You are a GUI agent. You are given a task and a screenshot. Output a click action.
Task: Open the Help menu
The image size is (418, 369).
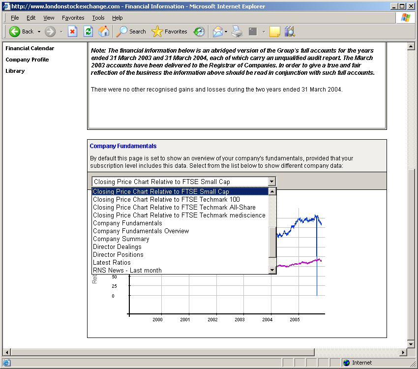click(118, 18)
